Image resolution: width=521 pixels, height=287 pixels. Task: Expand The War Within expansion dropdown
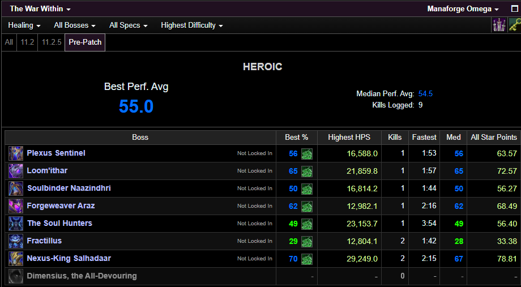pos(40,9)
